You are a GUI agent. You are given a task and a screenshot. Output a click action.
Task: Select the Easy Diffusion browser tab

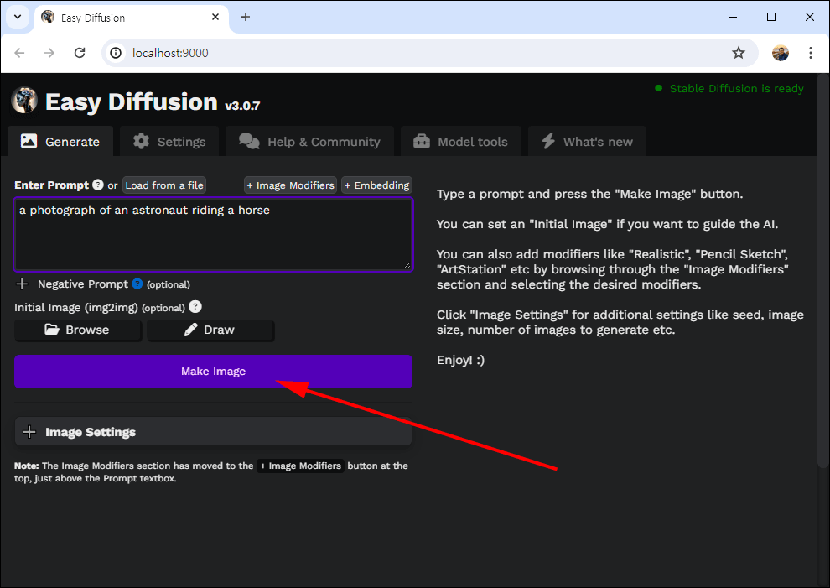pyautogui.click(x=130, y=18)
